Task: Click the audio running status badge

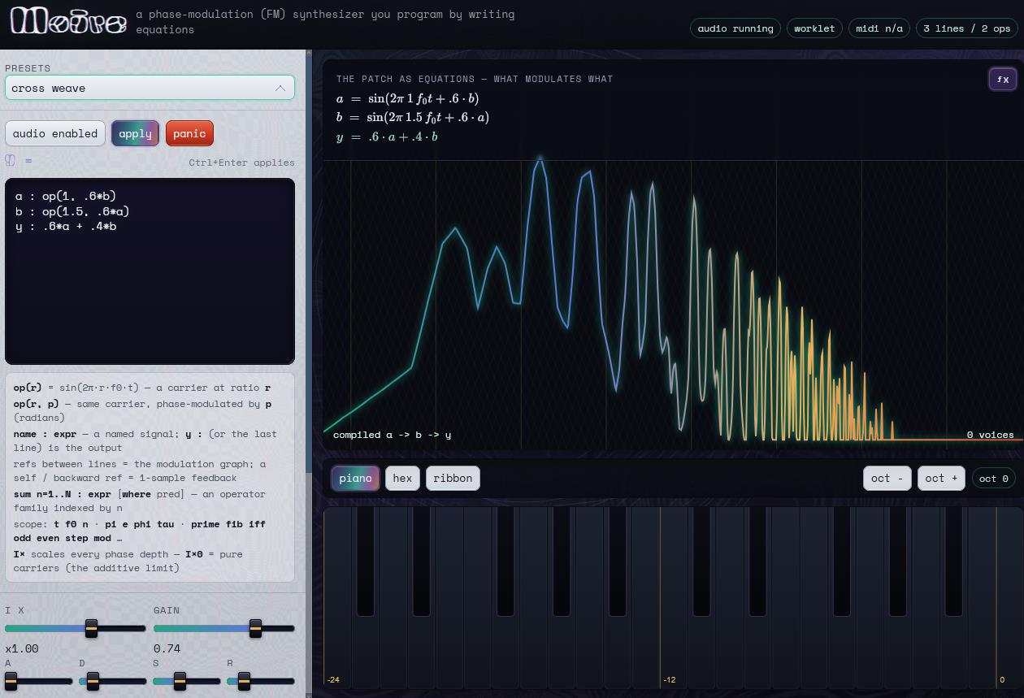Action: point(735,28)
